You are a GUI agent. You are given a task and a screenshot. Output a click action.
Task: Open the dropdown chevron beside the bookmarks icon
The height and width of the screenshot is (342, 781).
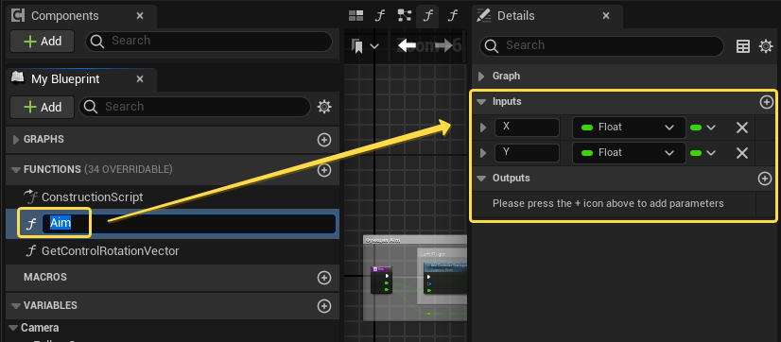coord(374,46)
